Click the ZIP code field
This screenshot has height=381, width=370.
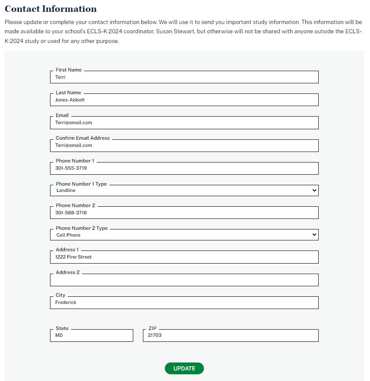click(x=230, y=336)
